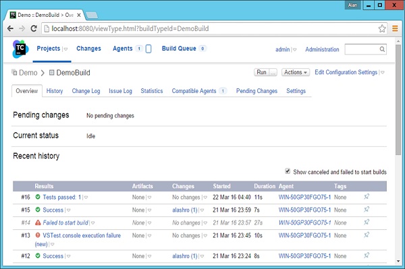
Task: Click green success icon of build #16
Action: [38, 197]
